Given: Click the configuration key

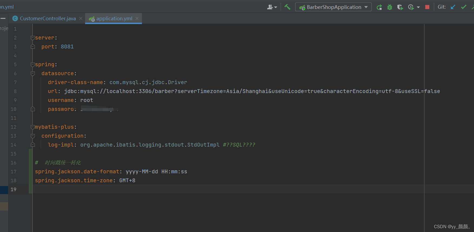Looking at the screenshot, I should point(62,136).
